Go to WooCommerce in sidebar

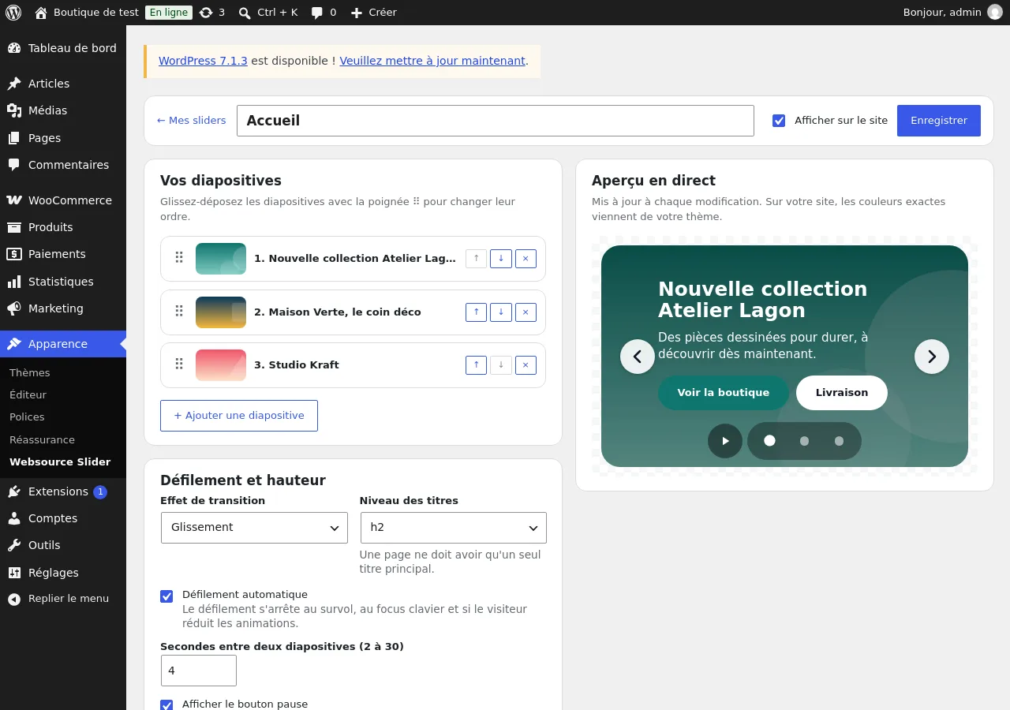click(x=63, y=200)
